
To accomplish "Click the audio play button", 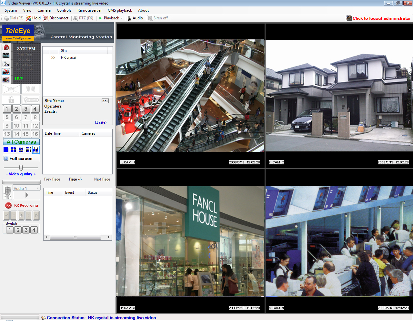I will [26, 195].
